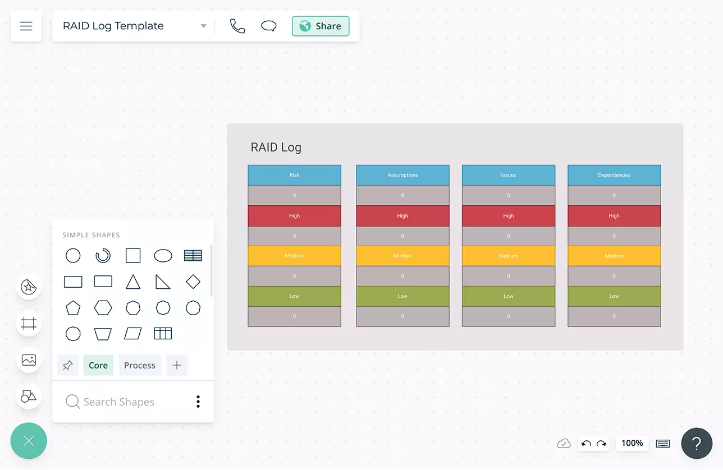The height and width of the screenshot is (470, 723).
Task: Expand the RAID Log Template title dropdown
Action: coord(203,26)
